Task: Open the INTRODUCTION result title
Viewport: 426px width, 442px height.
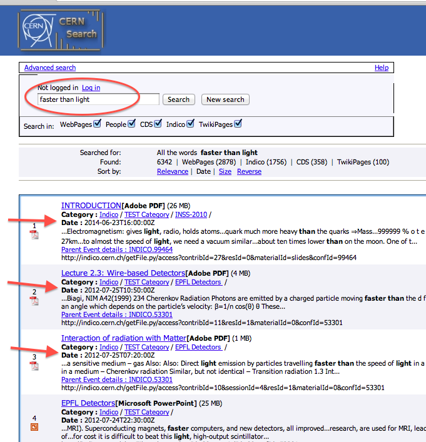Action: point(91,206)
